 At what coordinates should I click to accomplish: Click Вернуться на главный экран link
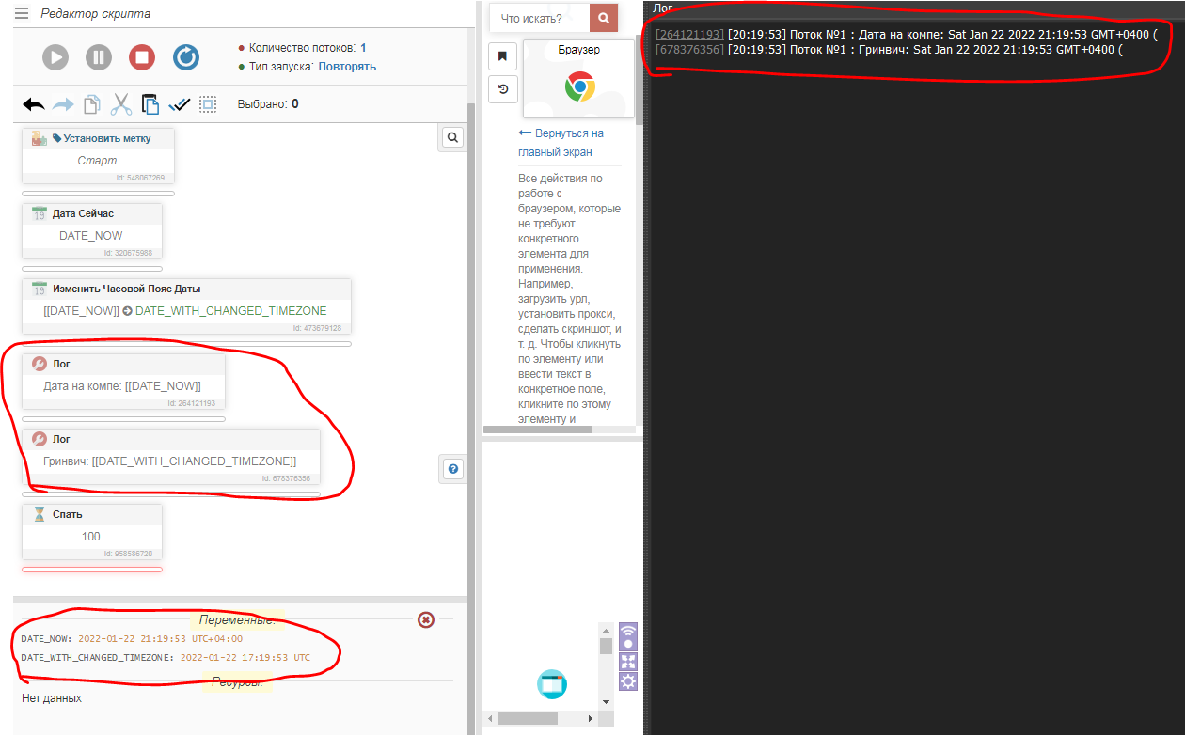pos(561,142)
